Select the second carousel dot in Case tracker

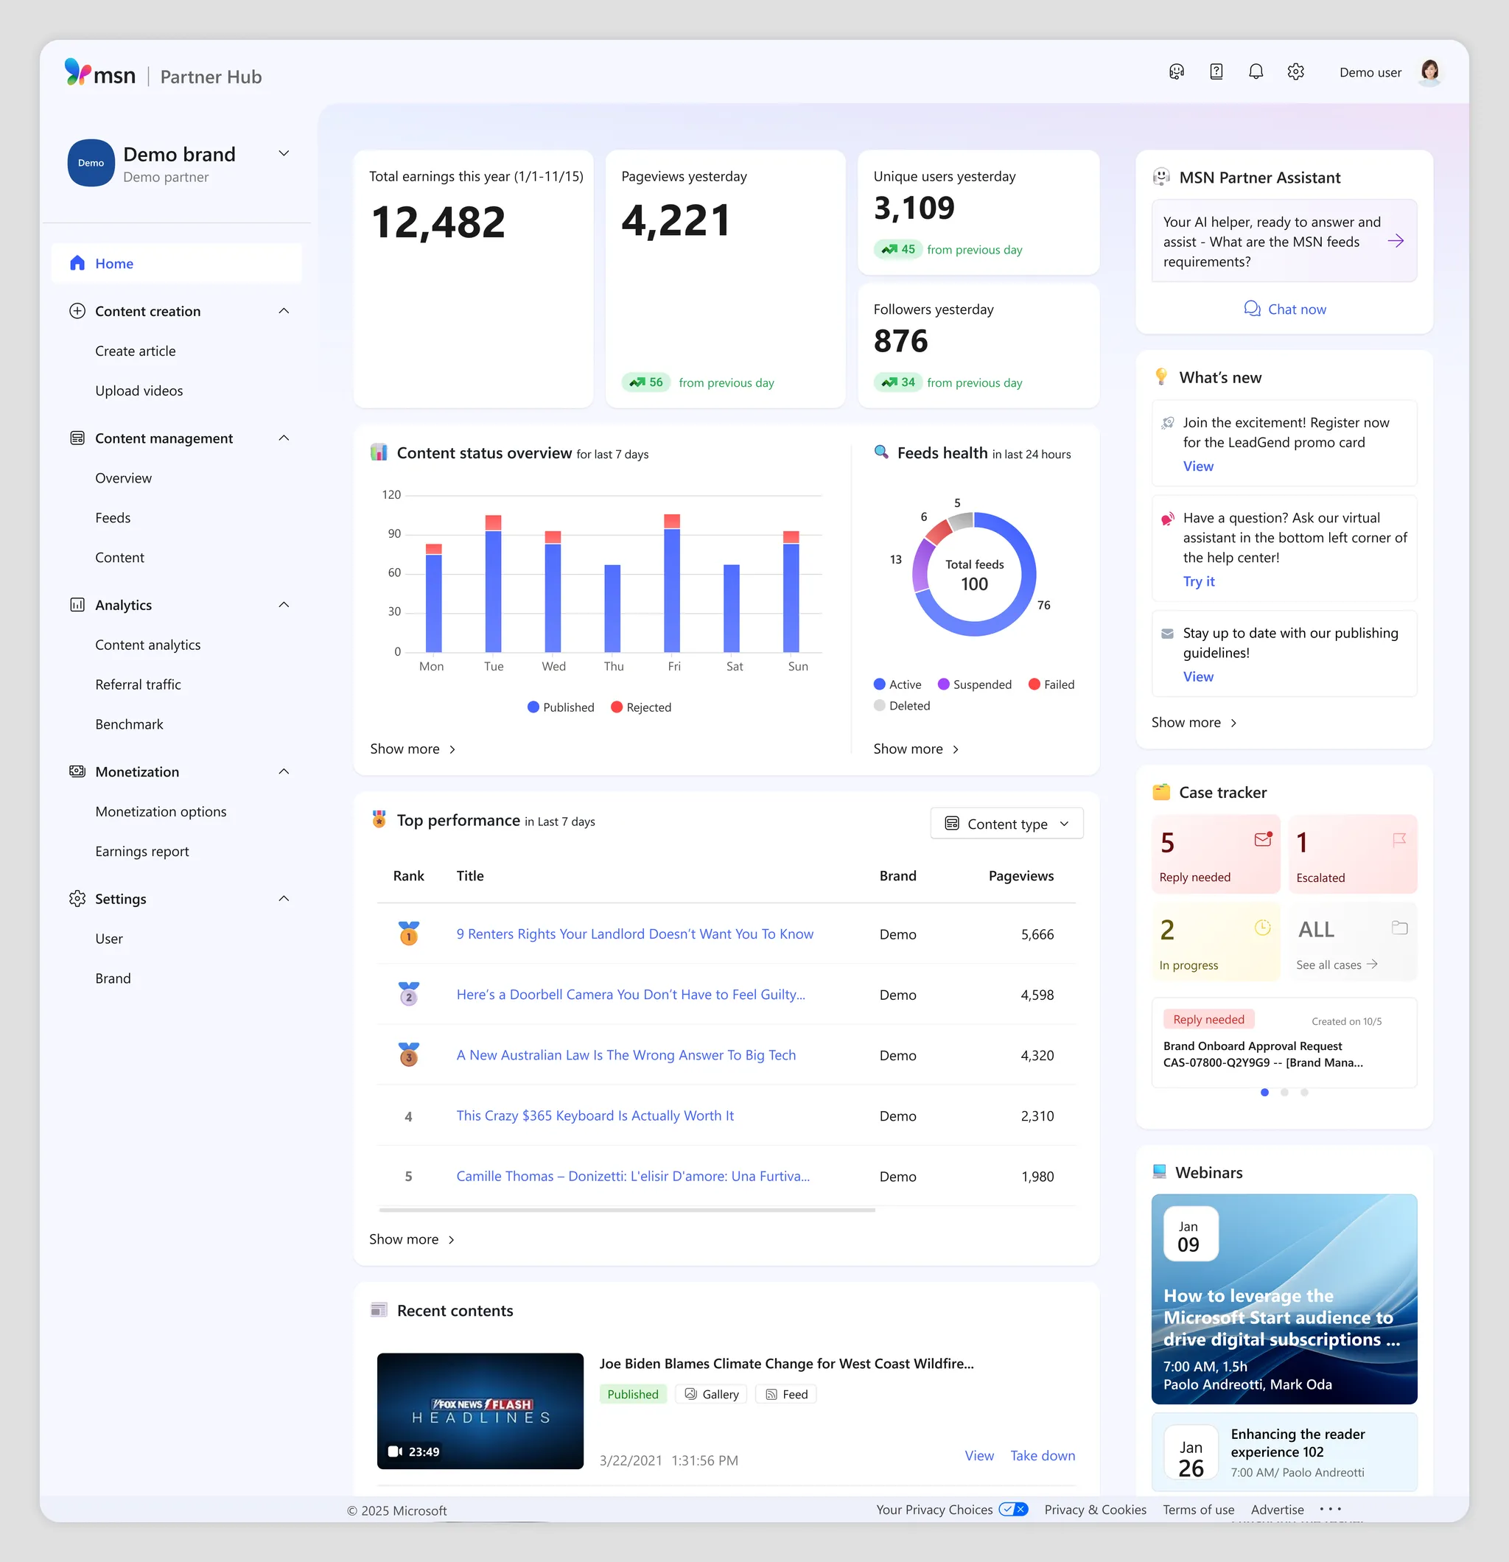[x=1284, y=1093]
